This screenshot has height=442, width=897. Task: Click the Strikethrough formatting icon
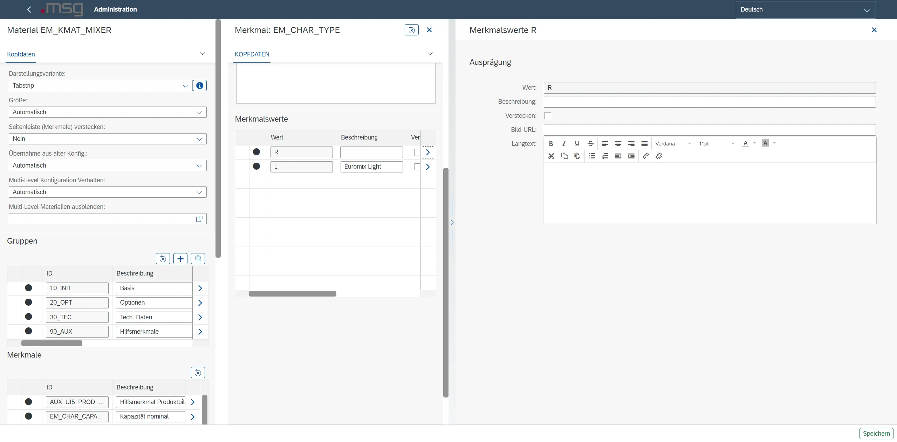click(590, 143)
